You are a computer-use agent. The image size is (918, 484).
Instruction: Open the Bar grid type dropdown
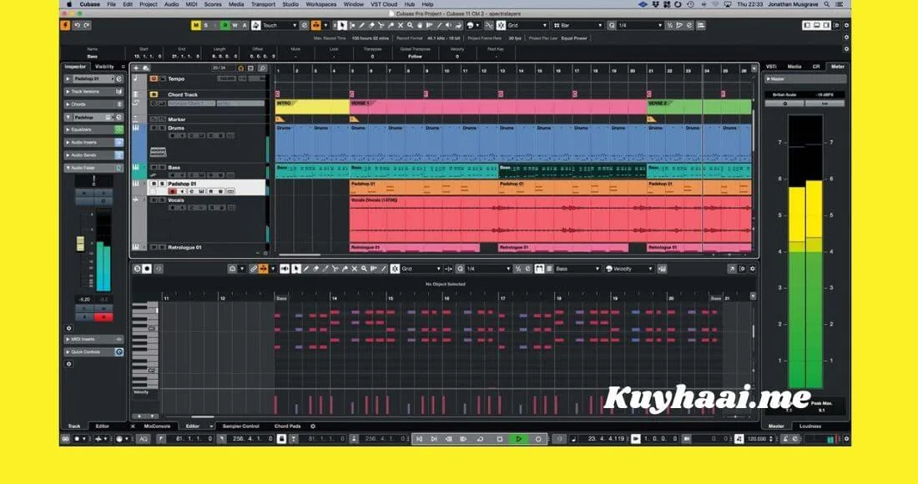(x=578, y=25)
